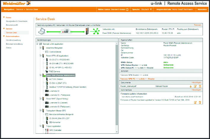Select u-remote IO - Fieldpower tree row
Image resolution: width=210 pixels, height=139 pixels.
(x=60, y=95)
